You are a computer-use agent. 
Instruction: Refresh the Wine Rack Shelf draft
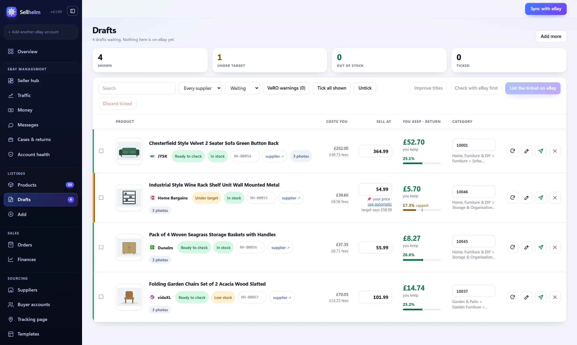pos(512,198)
